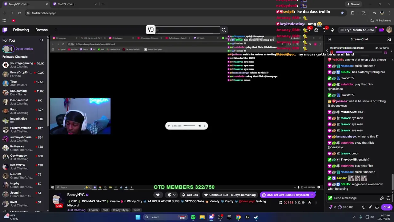This screenshot has width=394, height=222.
Task: Open the Browse page
Action: tap(42, 30)
